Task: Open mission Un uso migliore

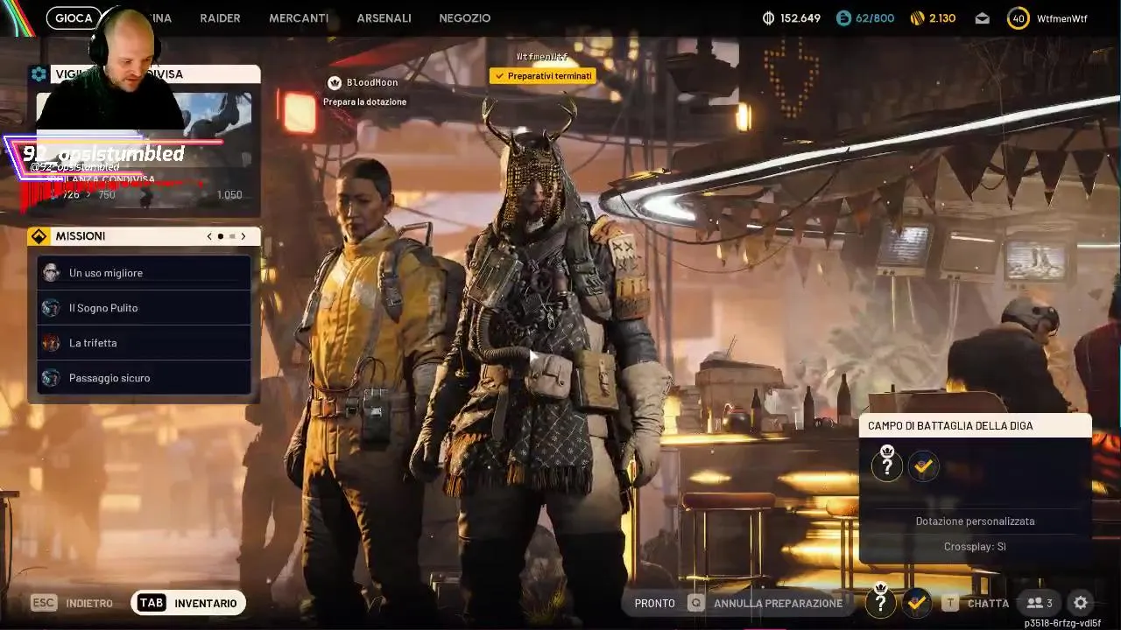Action: (x=144, y=273)
